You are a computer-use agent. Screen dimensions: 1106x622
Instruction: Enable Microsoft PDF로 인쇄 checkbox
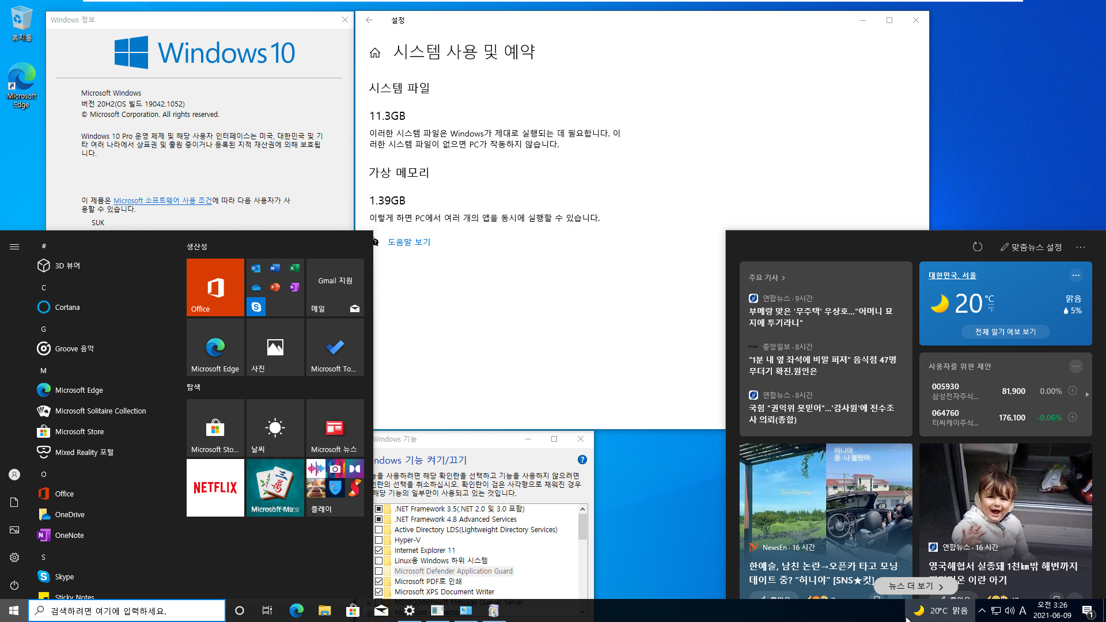pyautogui.click(x=378, y=581)
